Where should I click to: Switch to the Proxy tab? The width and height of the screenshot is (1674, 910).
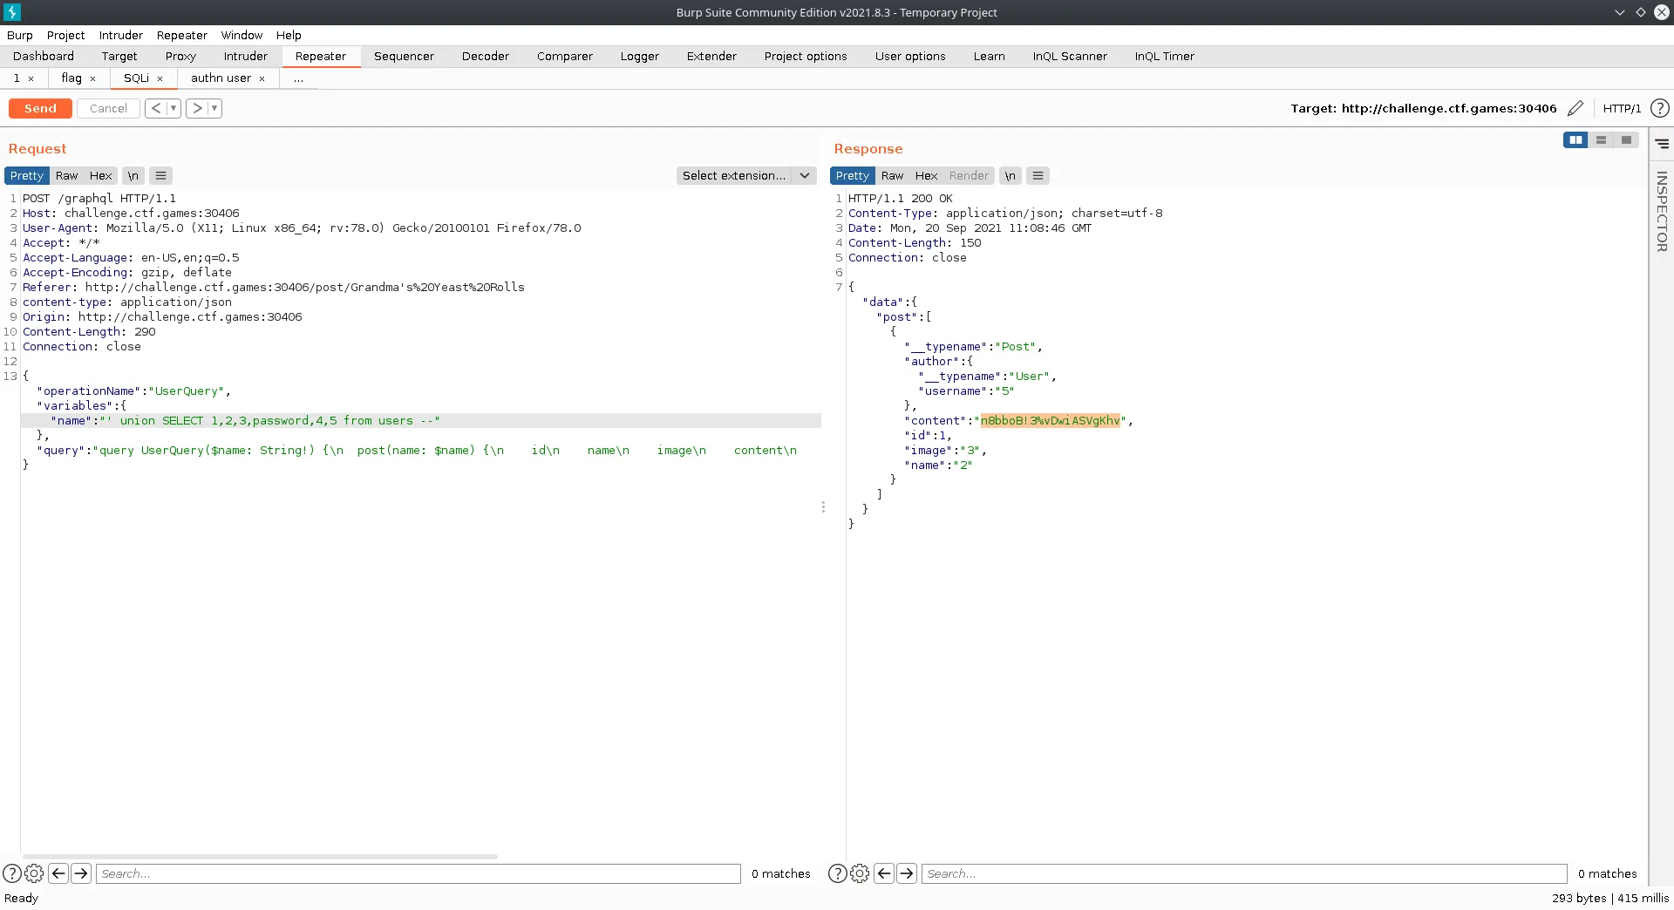click(180, 56)
